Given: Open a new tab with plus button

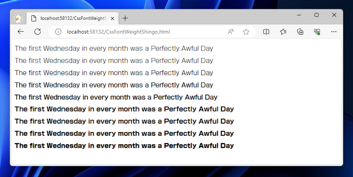Looking at the screenshot, I should [x=125, y=18].
